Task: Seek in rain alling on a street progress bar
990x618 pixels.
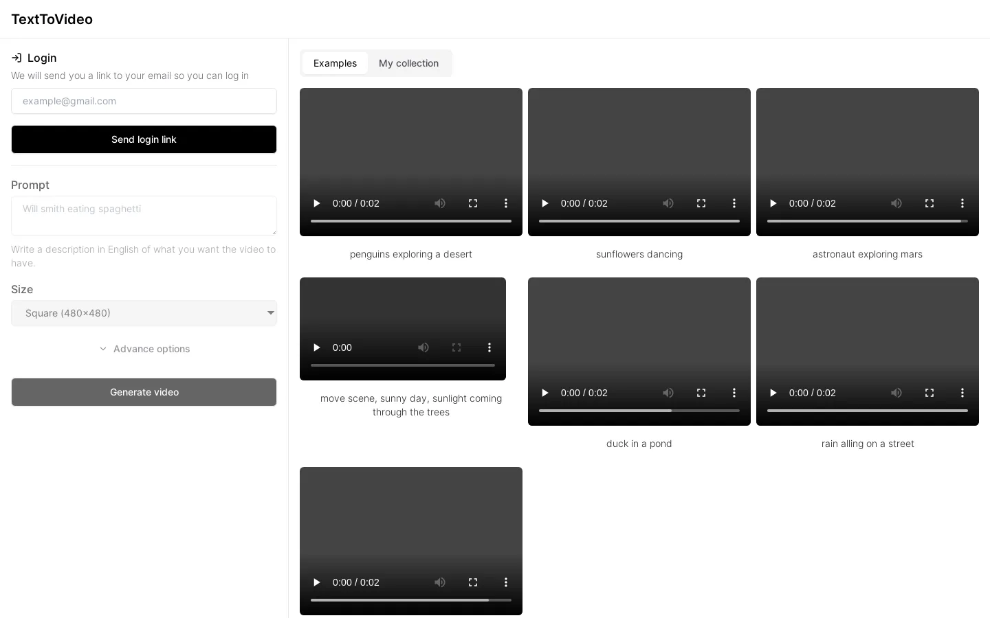Action: tap(868, 411)
